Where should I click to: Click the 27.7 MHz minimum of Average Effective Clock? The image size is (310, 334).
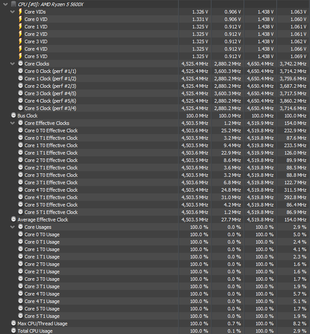click(231, 220)
